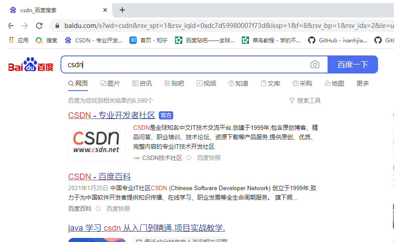Reload the page with refresh icon
The image size is (397, 242).
click(39, 26)
